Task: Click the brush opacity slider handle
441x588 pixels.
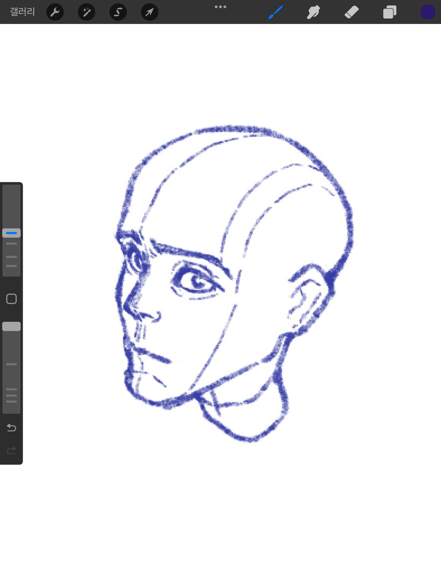Action: [x=11, y=326]
